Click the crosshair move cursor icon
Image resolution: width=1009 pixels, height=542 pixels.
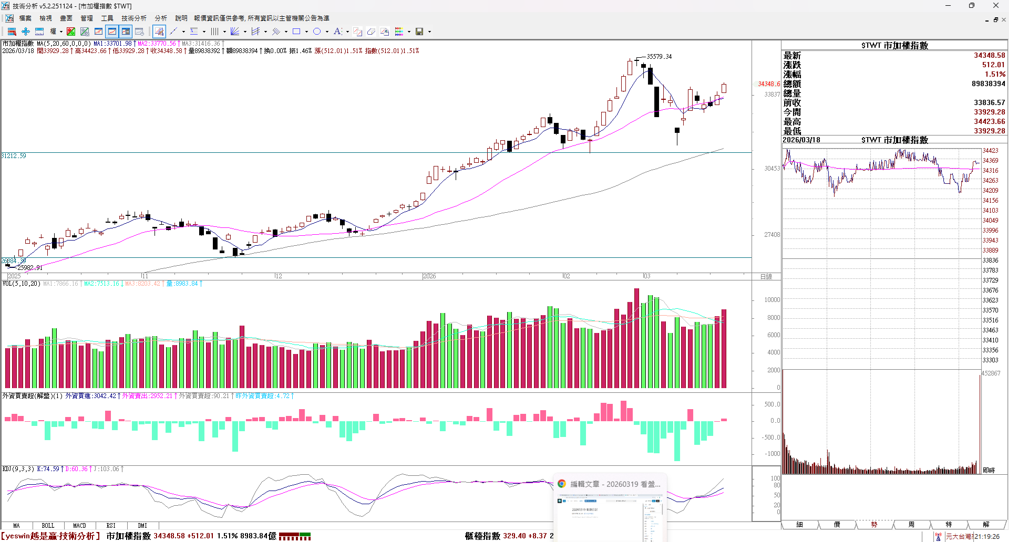pos(25,32)
